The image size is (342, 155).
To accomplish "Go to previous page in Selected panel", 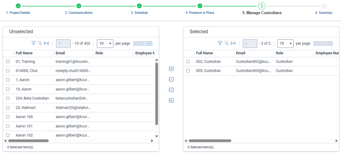I will point(321,44).
